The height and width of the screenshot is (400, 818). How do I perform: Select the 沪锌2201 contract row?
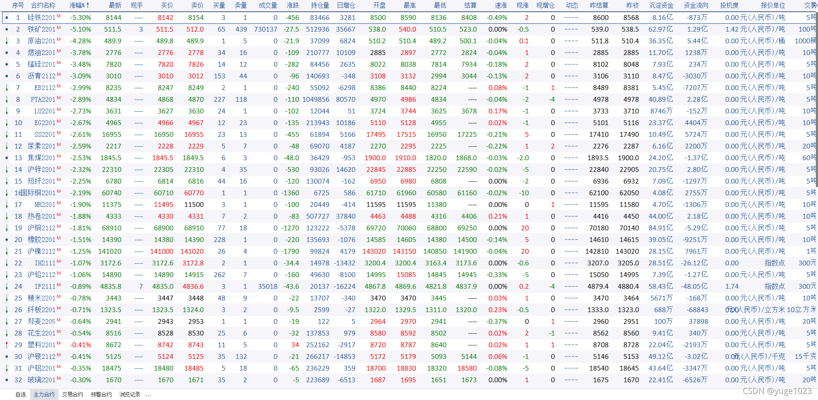(x=409, y=170)
